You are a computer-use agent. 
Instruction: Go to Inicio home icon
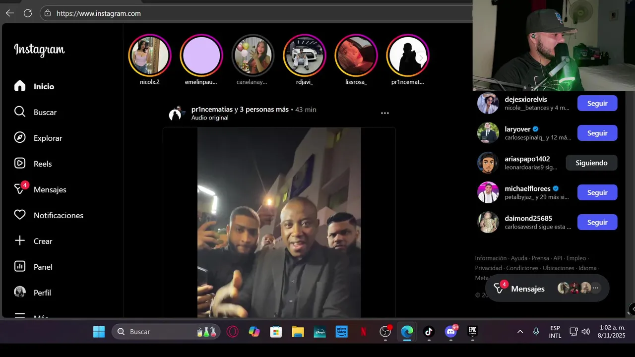click(20, 86)
